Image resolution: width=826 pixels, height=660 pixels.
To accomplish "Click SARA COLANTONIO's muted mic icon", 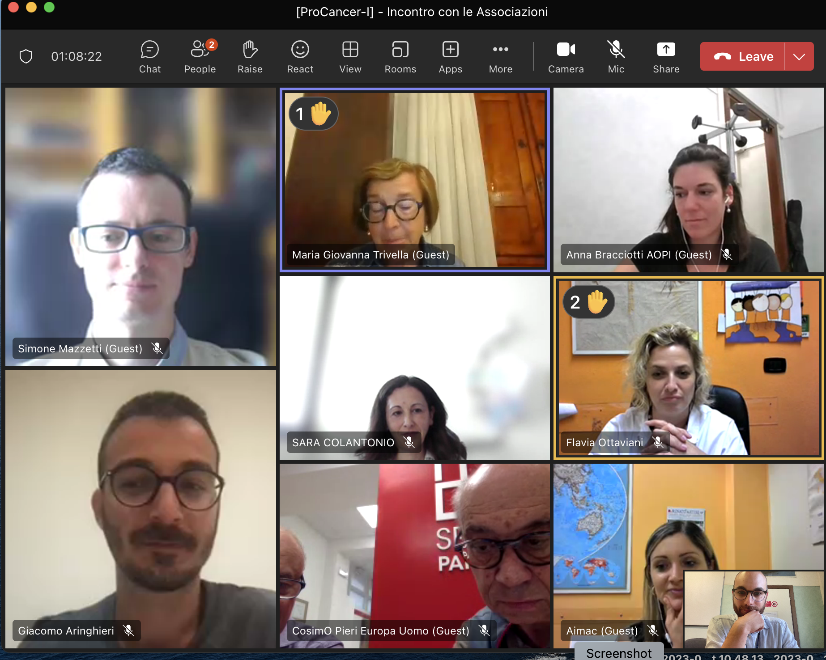I will (x=409, y=442).
